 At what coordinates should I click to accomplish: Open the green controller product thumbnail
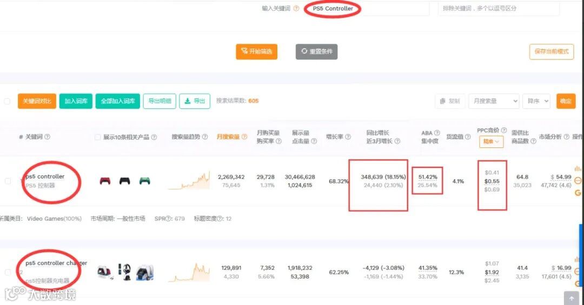(144, 181)
